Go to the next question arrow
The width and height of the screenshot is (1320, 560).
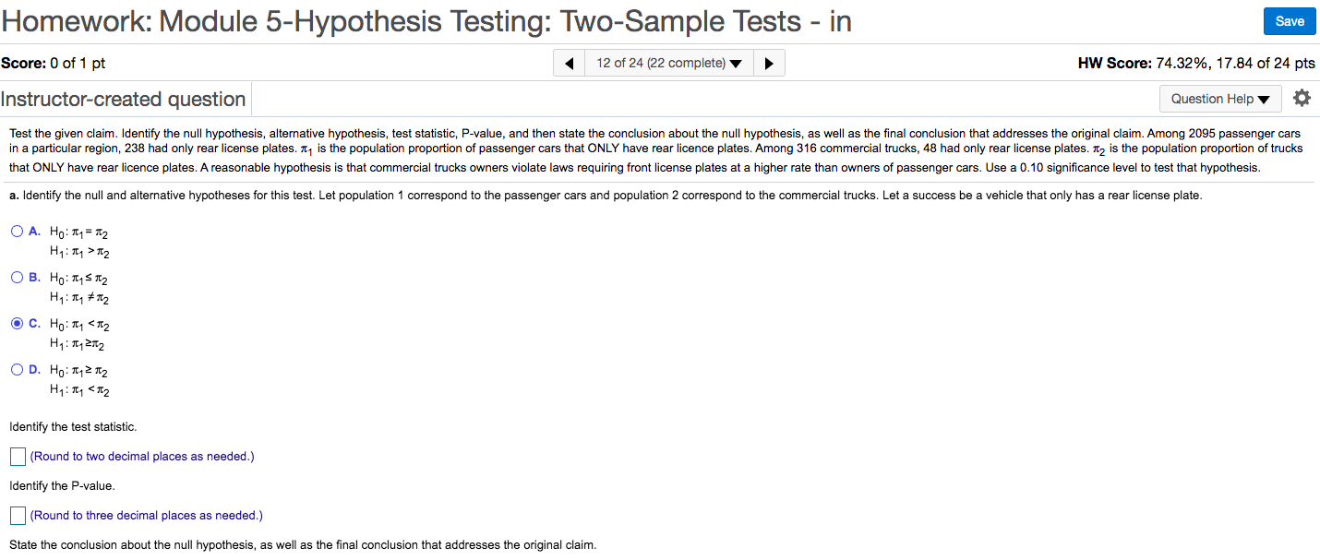(770, 63)
